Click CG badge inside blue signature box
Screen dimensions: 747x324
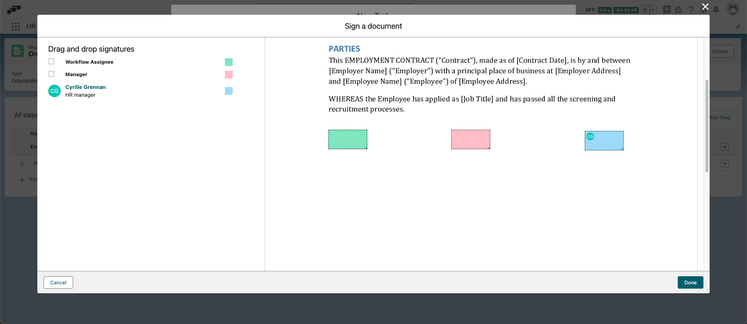pyautogui.click(x=590, y=136)
